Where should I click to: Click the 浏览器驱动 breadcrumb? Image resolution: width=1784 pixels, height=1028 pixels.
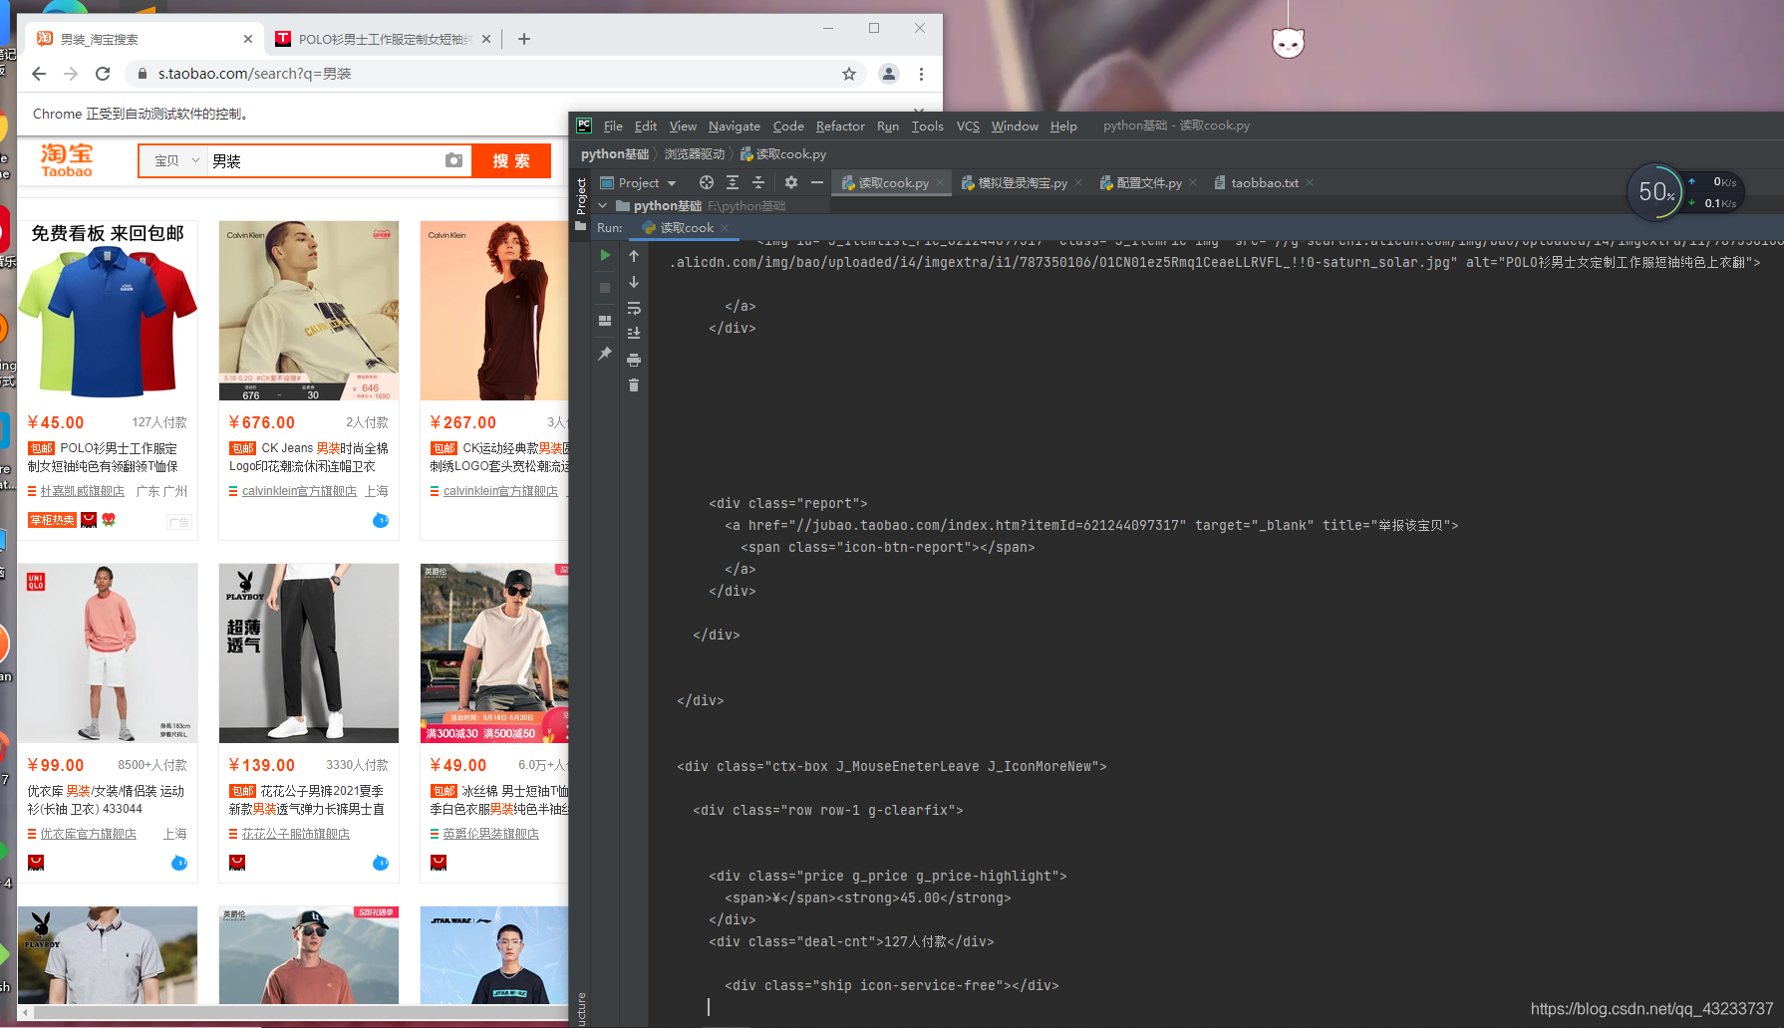click(695, 154)
